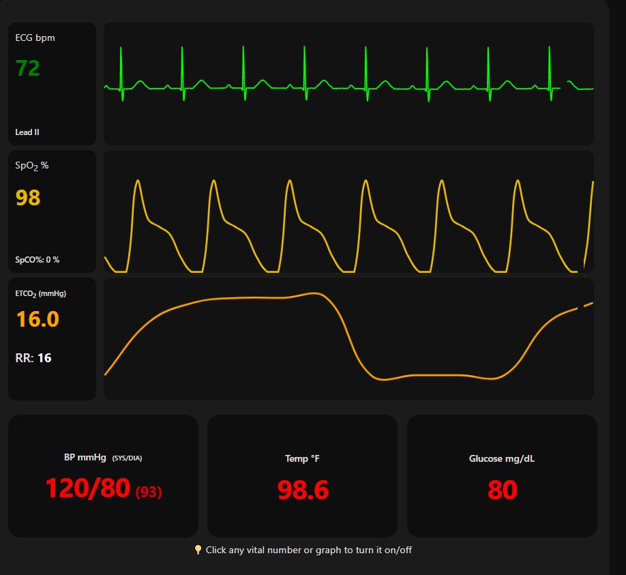
Task: Click the SpO2 % heading
Action: click(32, 166)
